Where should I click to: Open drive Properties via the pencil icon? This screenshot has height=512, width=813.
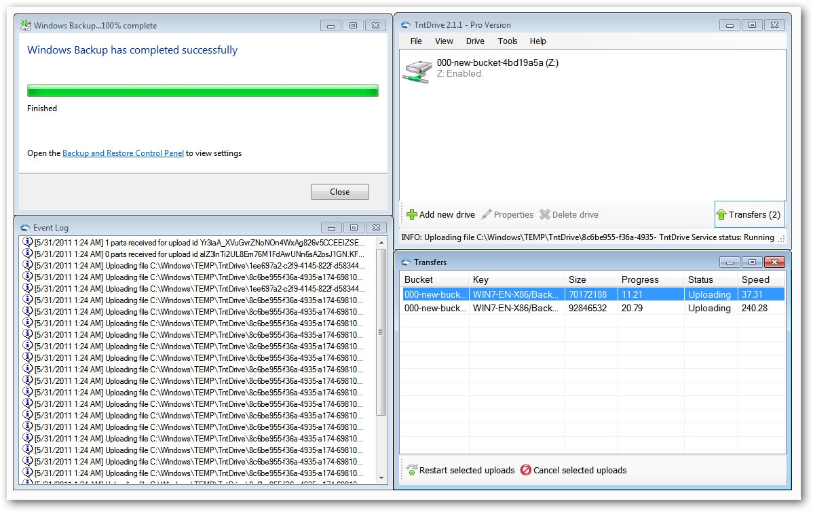click(487, 214)
